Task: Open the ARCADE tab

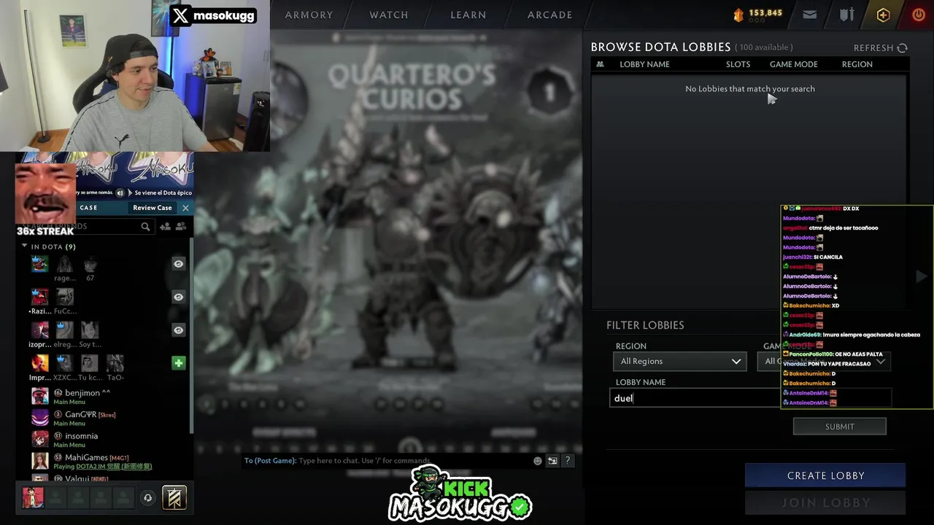Action: (550, 15)
